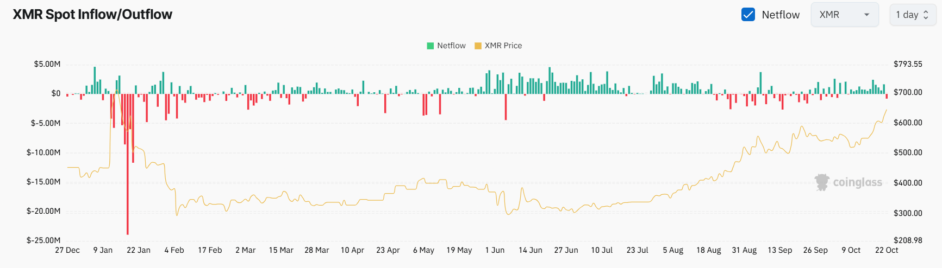942x268 pixels.
Task: Click the 31 Aug date label
Action: tap(744, 250)
